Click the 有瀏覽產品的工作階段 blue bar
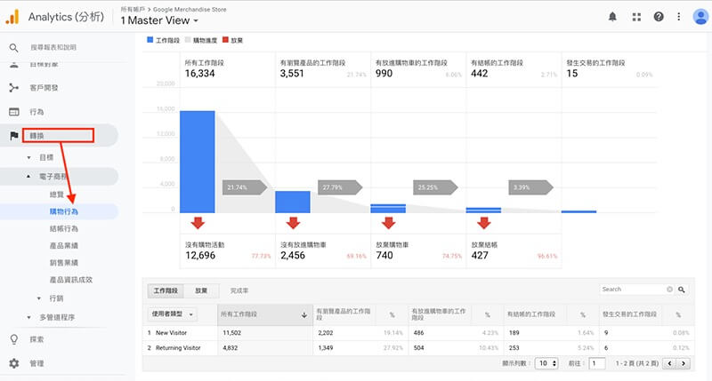This screenshot has height=381, width=712. point(293,202)
